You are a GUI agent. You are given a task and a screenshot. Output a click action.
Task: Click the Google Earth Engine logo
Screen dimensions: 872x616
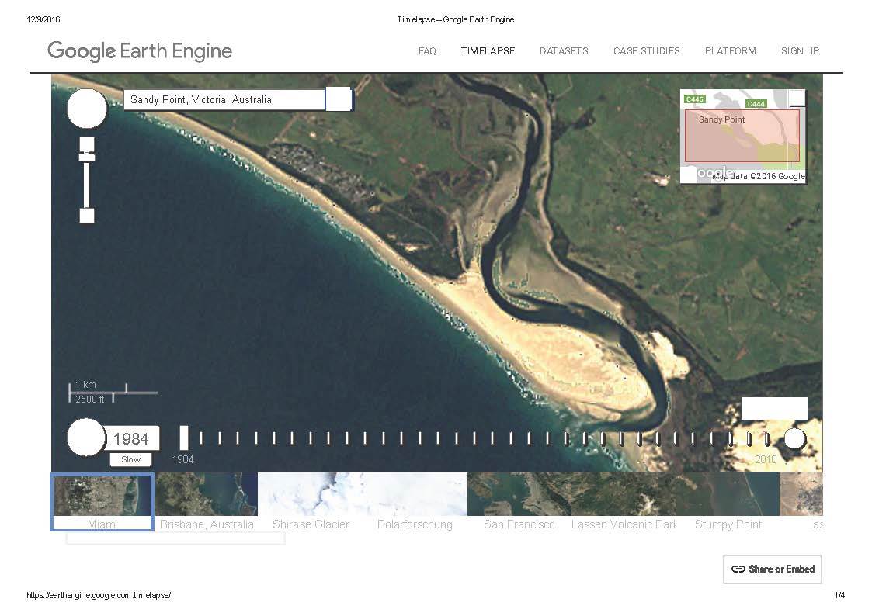(139, 51)
